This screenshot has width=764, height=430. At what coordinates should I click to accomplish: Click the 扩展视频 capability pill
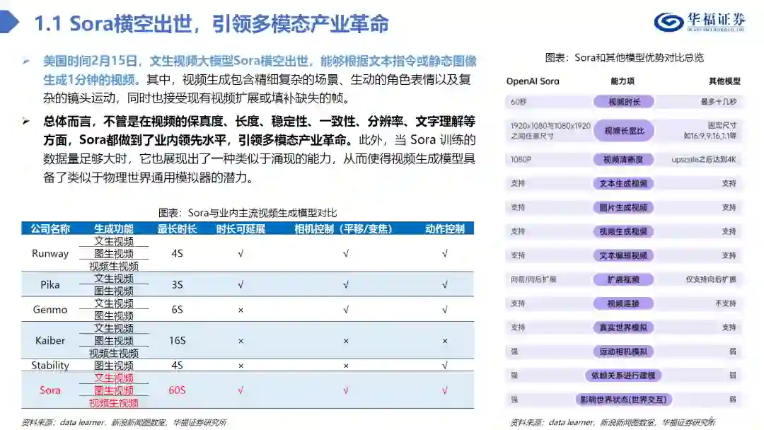click(624, 279)
